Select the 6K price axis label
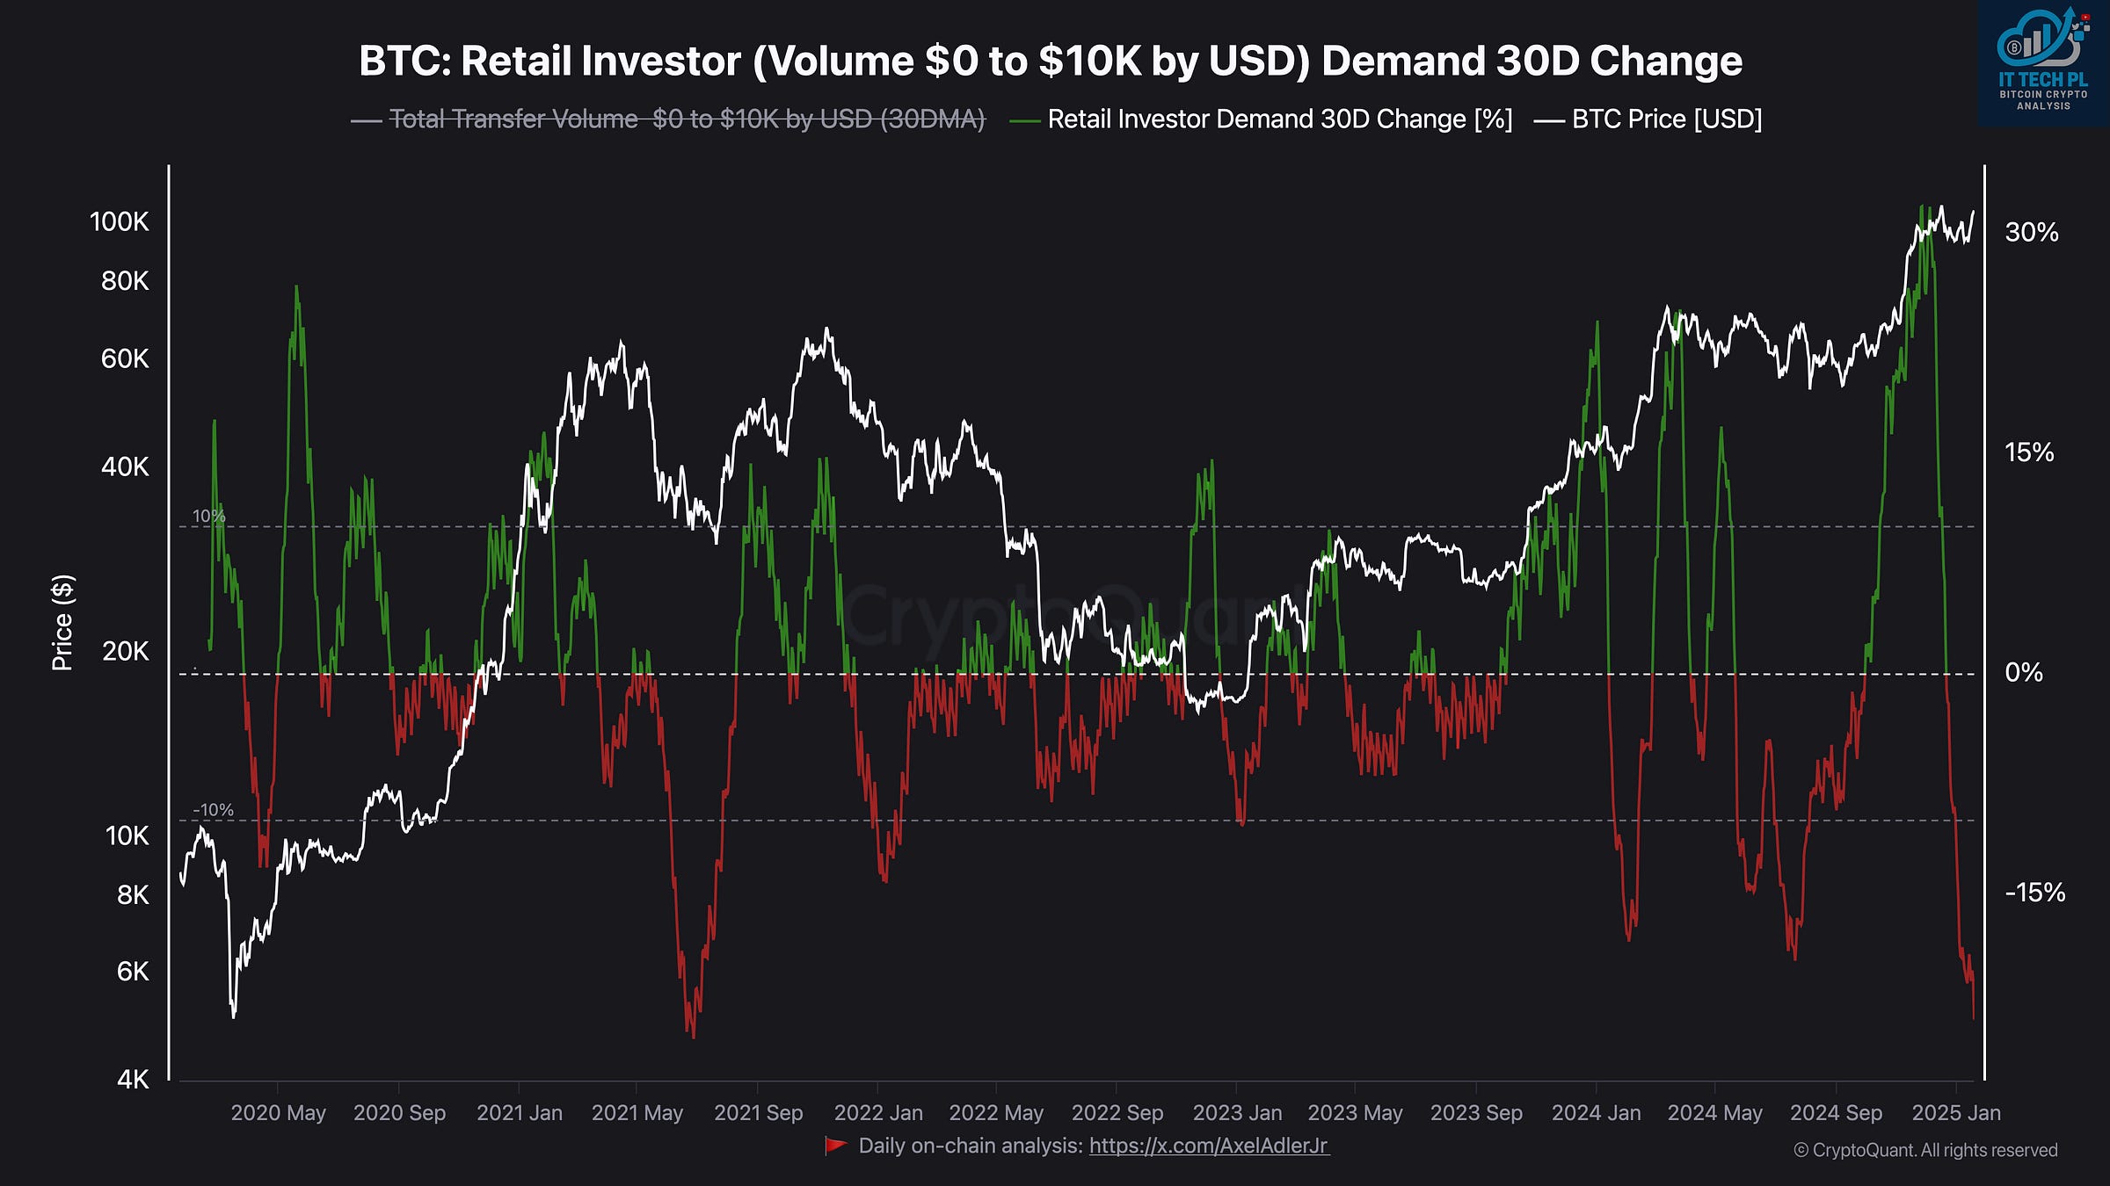 click(x=133, y=972)
